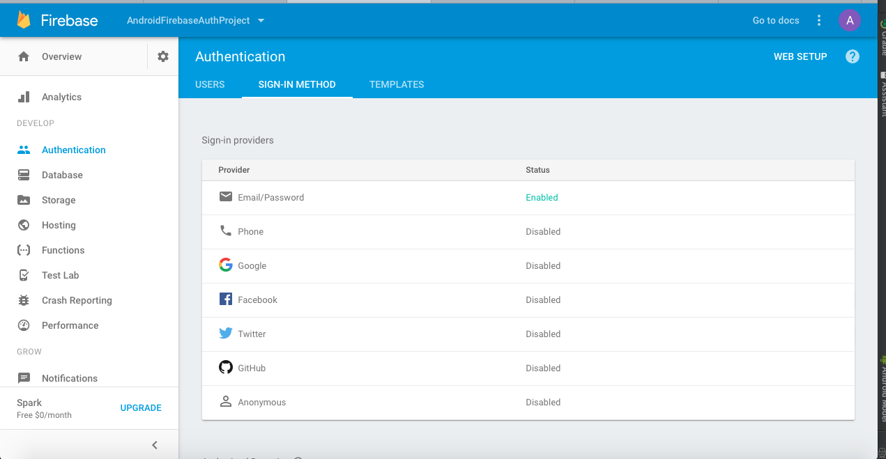
Task: Click the Google provider name
Action: (252, 265)
